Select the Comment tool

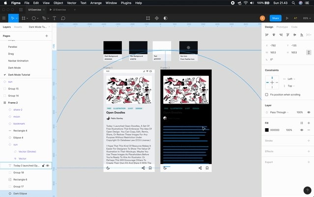coord(63,18)
